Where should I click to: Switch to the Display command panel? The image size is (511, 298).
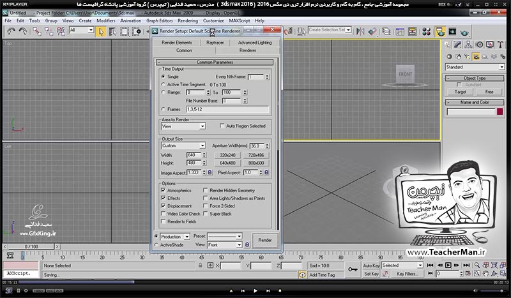[490, 45]
